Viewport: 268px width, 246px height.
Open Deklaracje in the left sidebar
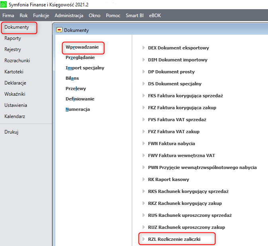coord(15,83)
